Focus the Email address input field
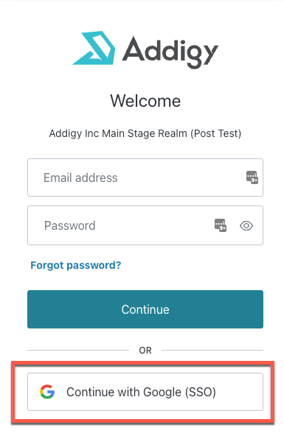Image resolution: width=284 pixels, height=436 pixels. 145,177
